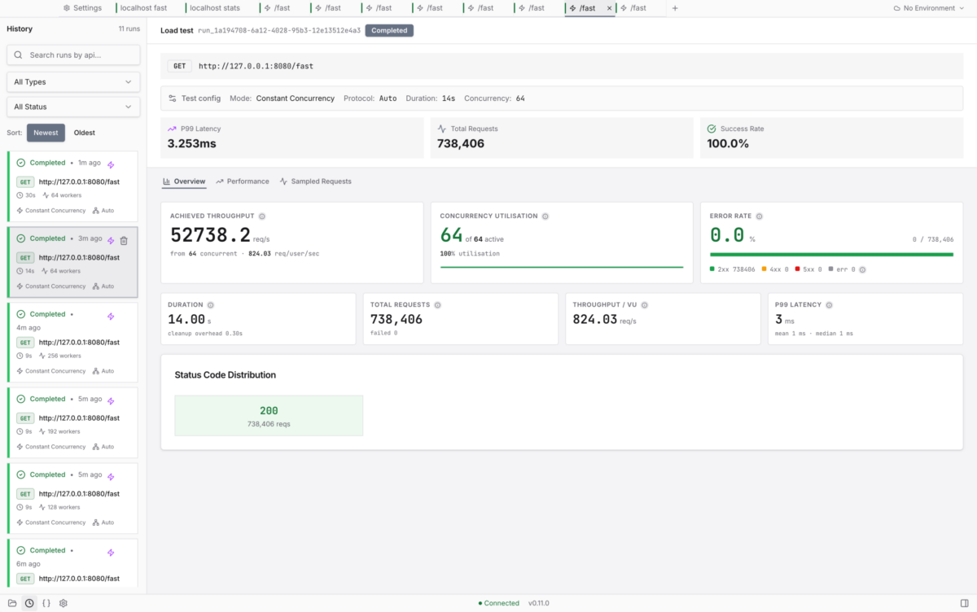The width and height of the screenshot is (977, 612).
Task: Open the All Types filter dropdown
Action: click(73, 82)
